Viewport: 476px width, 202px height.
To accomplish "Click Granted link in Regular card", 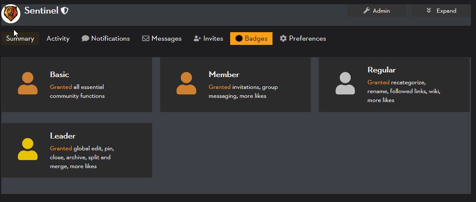I will tap(379, 82).
